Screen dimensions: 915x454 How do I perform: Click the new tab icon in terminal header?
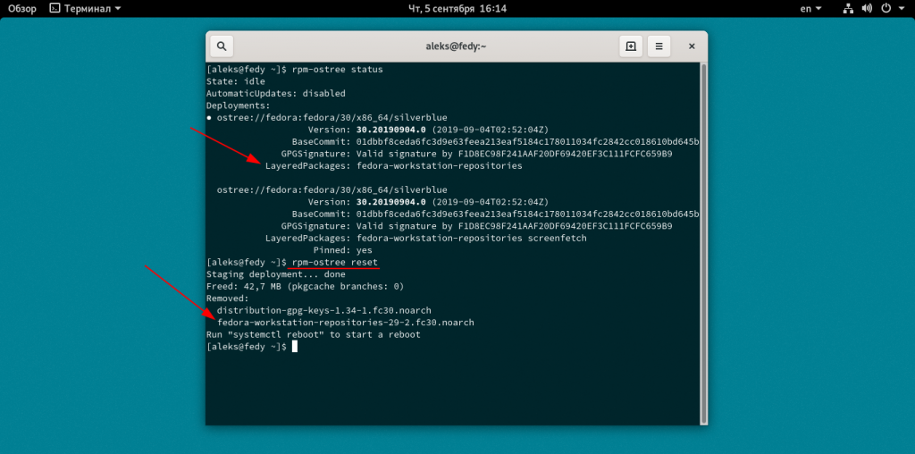pos(631,46)
